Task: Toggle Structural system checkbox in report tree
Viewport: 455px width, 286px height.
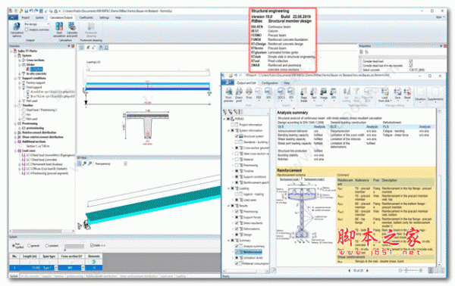Action: coord(237,136)
